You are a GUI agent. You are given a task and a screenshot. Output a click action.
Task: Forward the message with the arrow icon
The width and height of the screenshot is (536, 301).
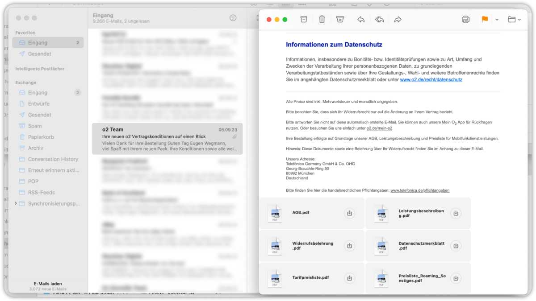coord(398,19)
